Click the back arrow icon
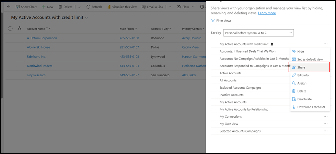The image size is (336, 154). click(9, 7)
